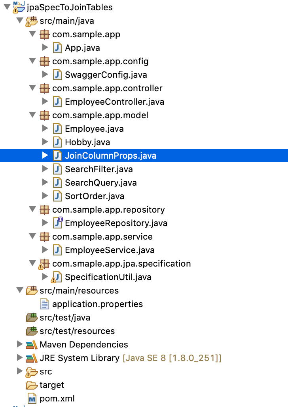Expand the App.java tree node
The height and width of the screenshot is (407, 288).
(x=45, y=48)
